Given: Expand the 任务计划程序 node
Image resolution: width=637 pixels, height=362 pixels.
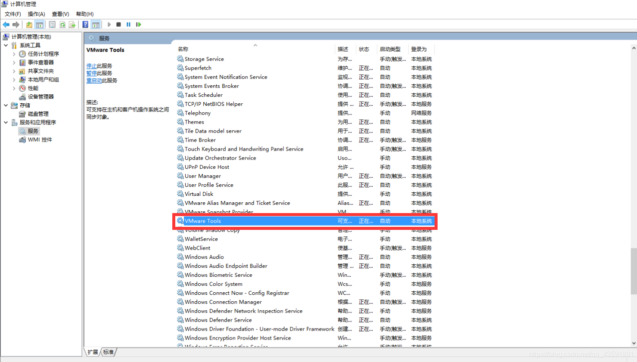Looking at the screenshot, I should point(14,54).
